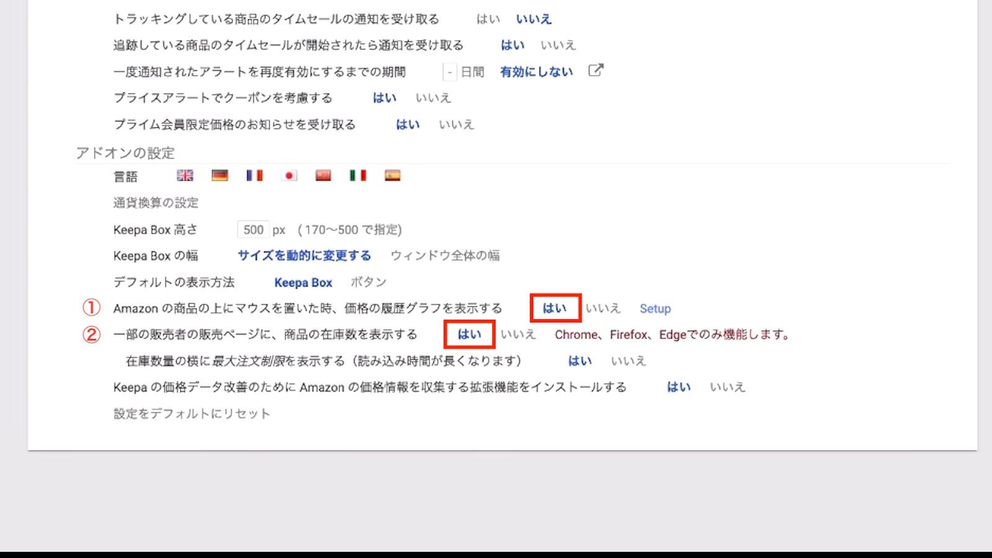The image size is (992, 558).
Task: Open external link icon beside 有効にしない
Action: click(x=595, y=71)
